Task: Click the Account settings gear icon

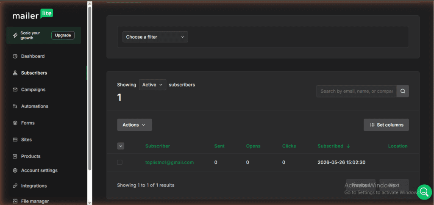Action: point(15,170)
